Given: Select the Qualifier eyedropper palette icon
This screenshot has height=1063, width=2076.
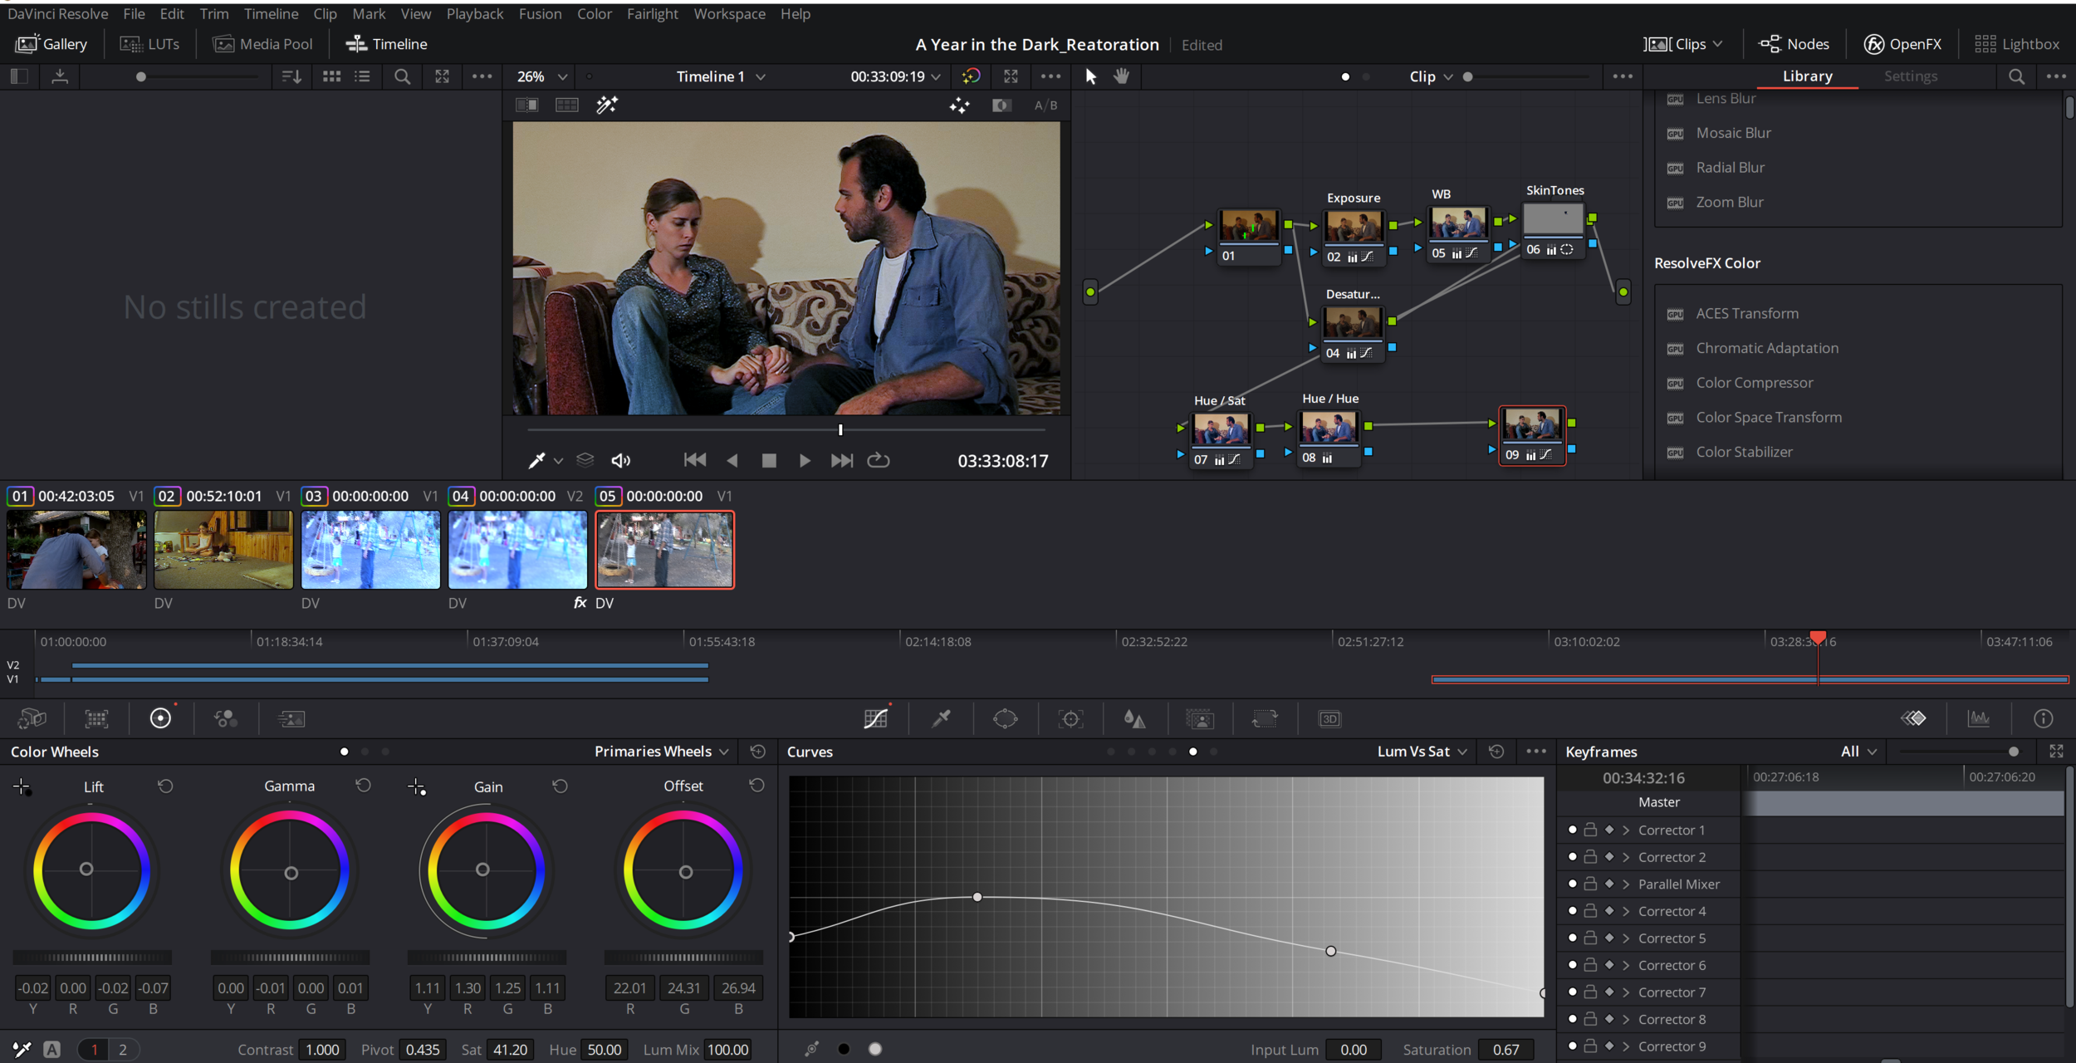Looking at the screenshot, I should 941,718.
